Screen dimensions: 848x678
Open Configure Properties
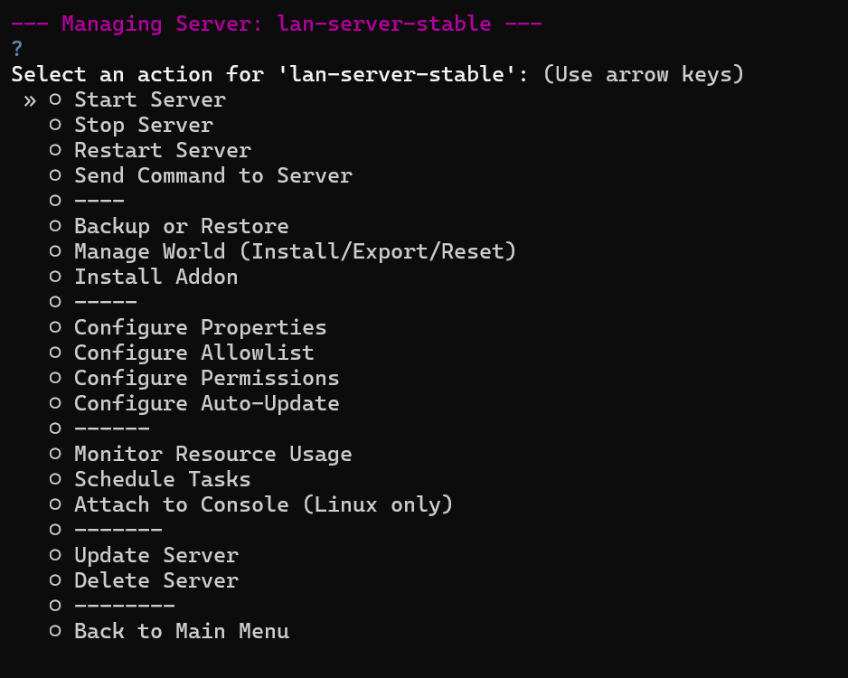pos(200,327)
